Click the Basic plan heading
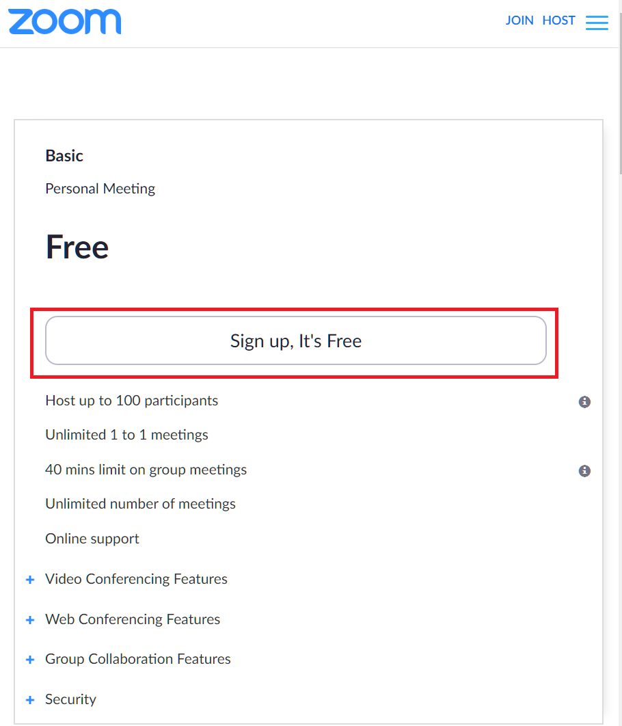 pyautogui.click(x=64, y=156)
